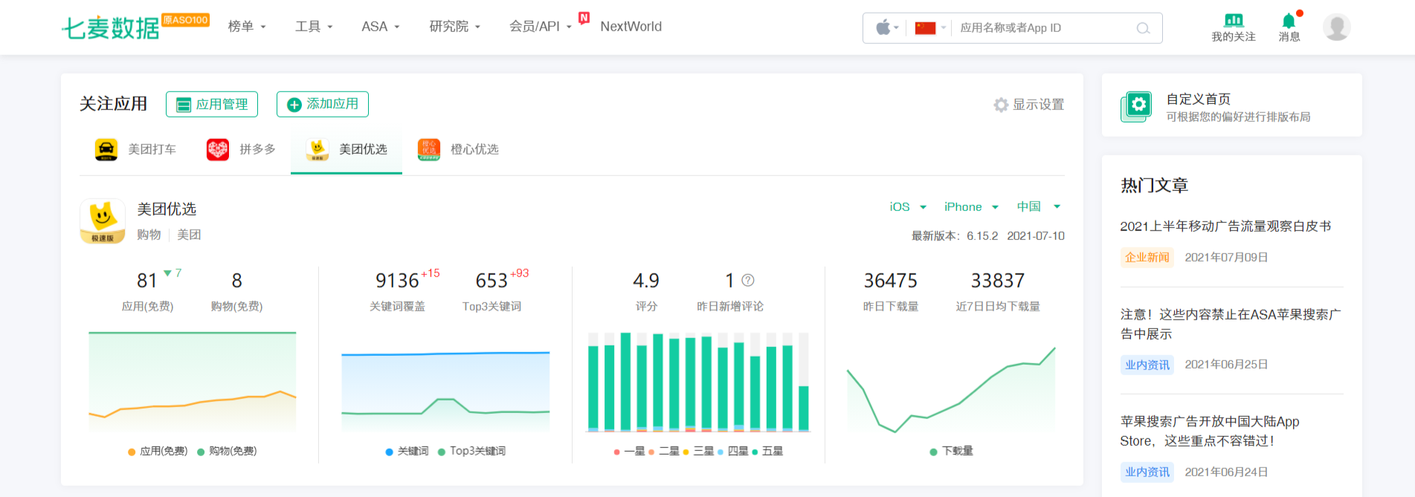1415x497 pixels.
Task: Open article about ASA苹果搜索广告 禁止内容
Action: 1231,324
